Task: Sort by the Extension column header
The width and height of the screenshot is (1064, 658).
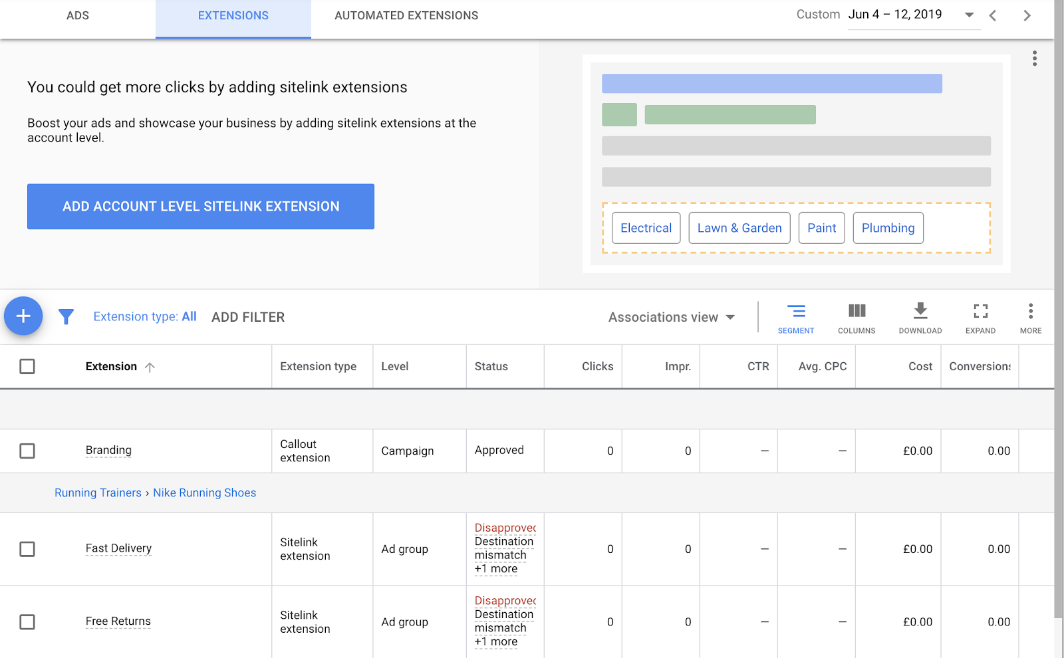Action: coord(111,366)
